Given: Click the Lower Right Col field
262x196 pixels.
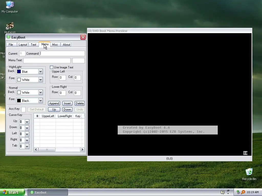Looking at the screenshot, I should click(77, 93).
